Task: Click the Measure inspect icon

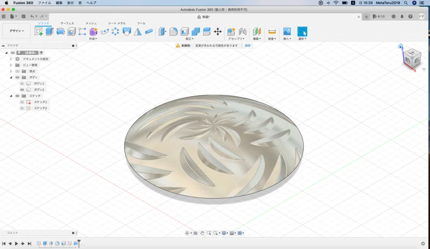Action: coord(272,32)
